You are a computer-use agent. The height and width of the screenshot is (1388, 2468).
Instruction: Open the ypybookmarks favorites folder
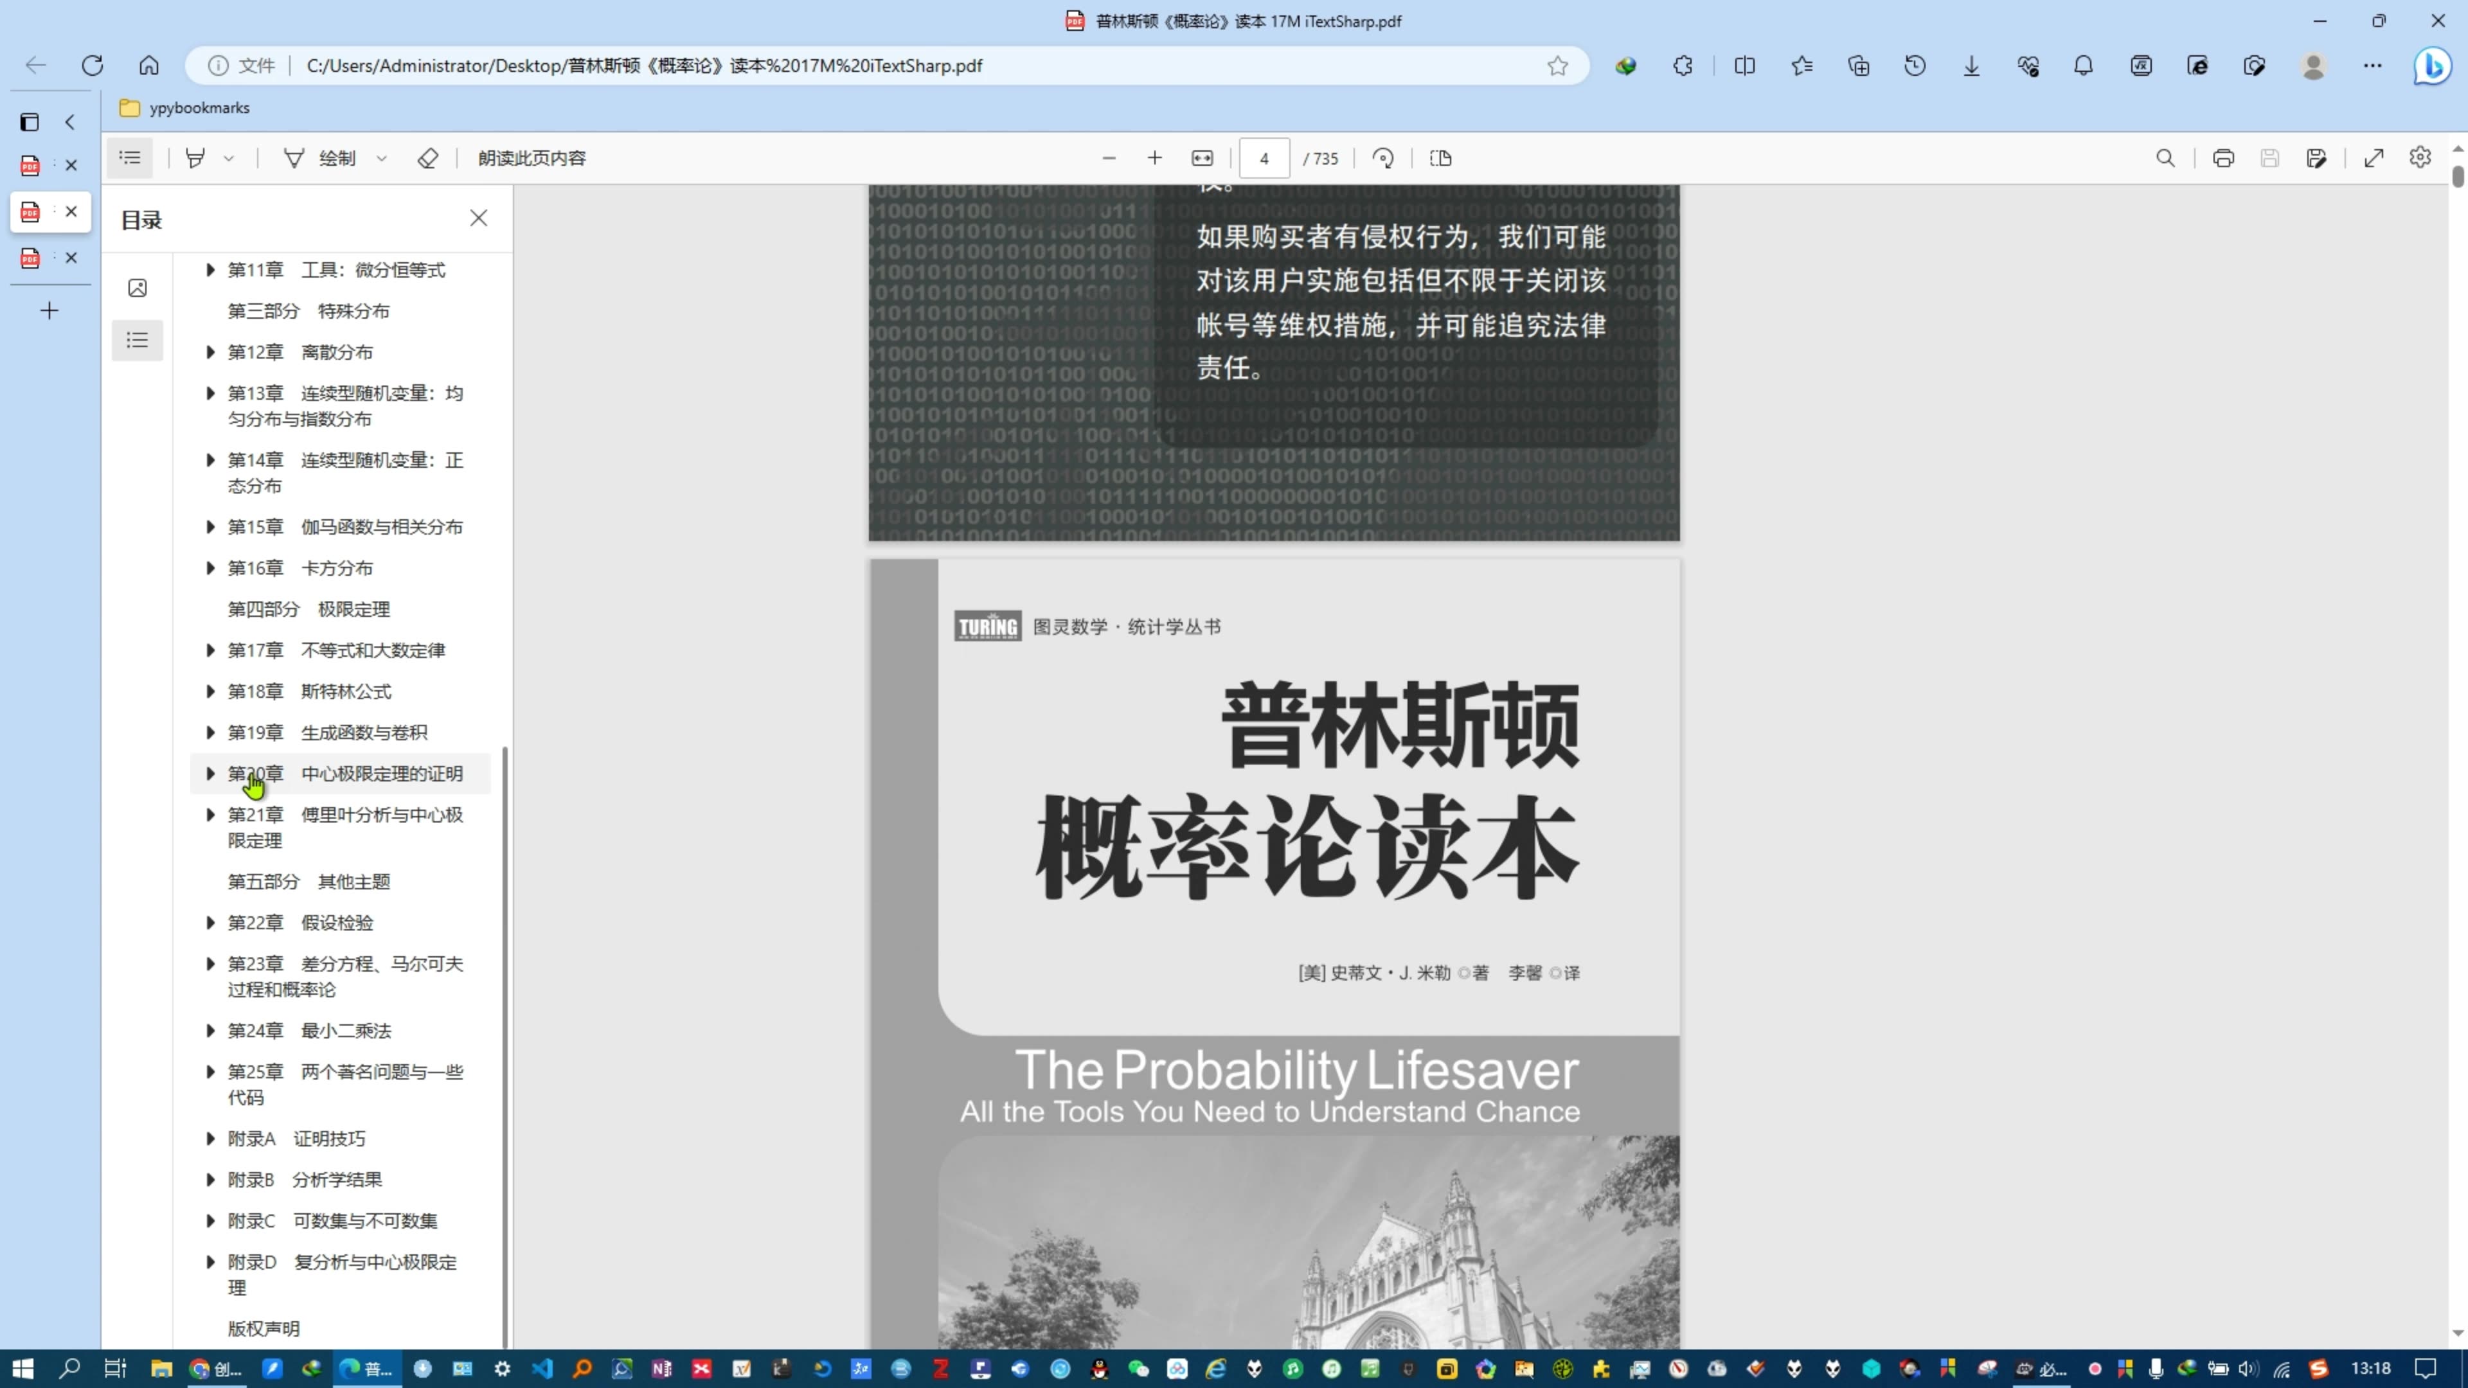tap(185, 108)
